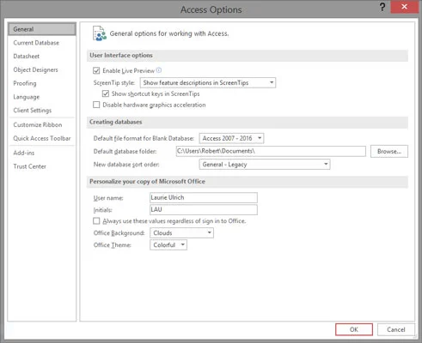Open the Office Background dropdown
422x343 pixels.
click(x=181, y=233)
